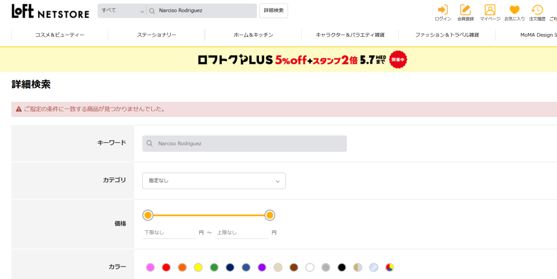Open the Loft Netstore home logo
557x279 pixels.
pyautogui.click(x=50, y=11)
